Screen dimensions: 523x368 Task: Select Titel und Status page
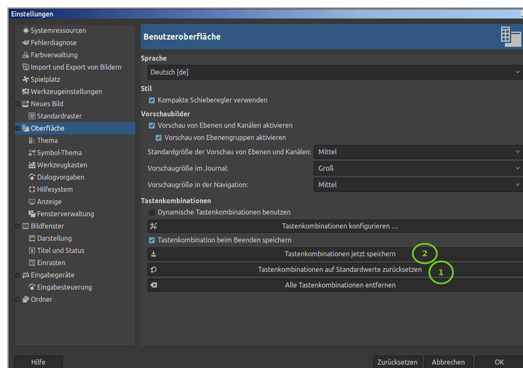(61, 251)
